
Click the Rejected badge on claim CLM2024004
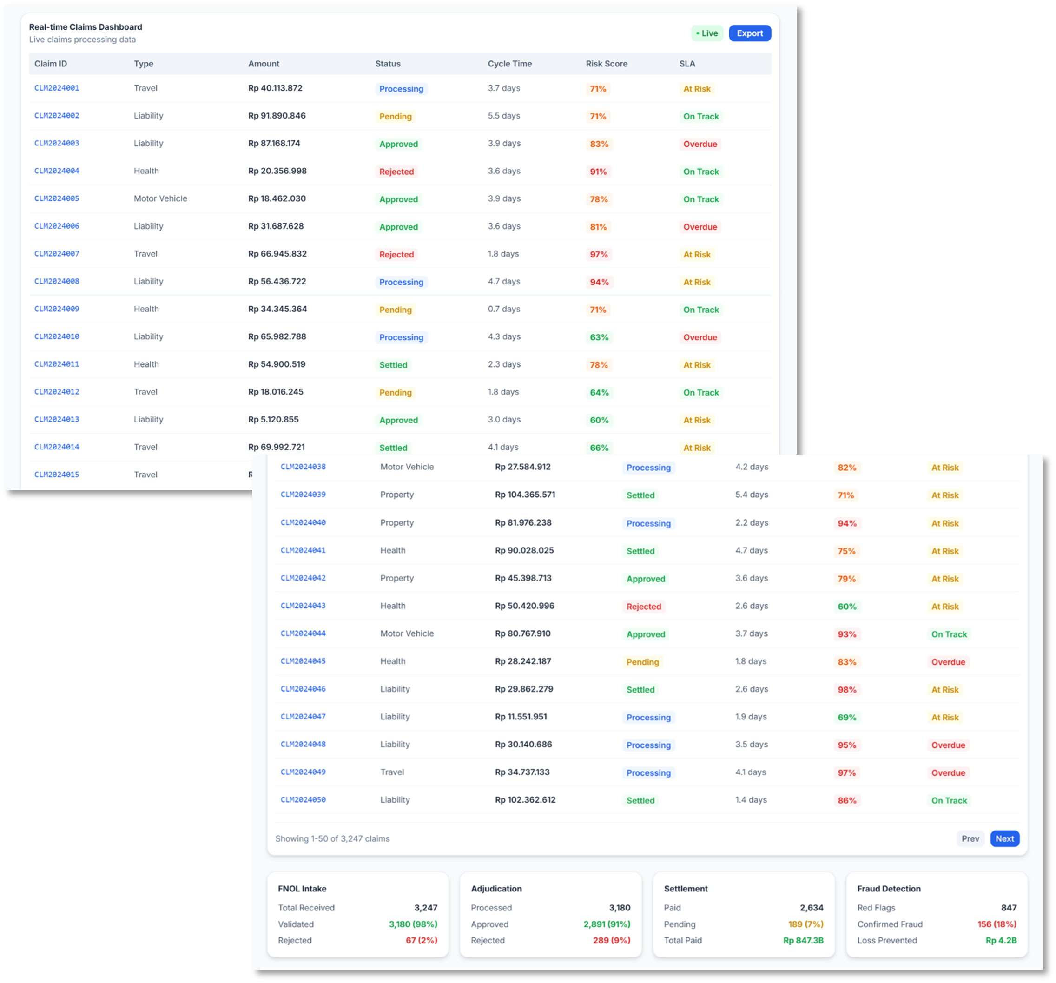(x=397, y=172)
